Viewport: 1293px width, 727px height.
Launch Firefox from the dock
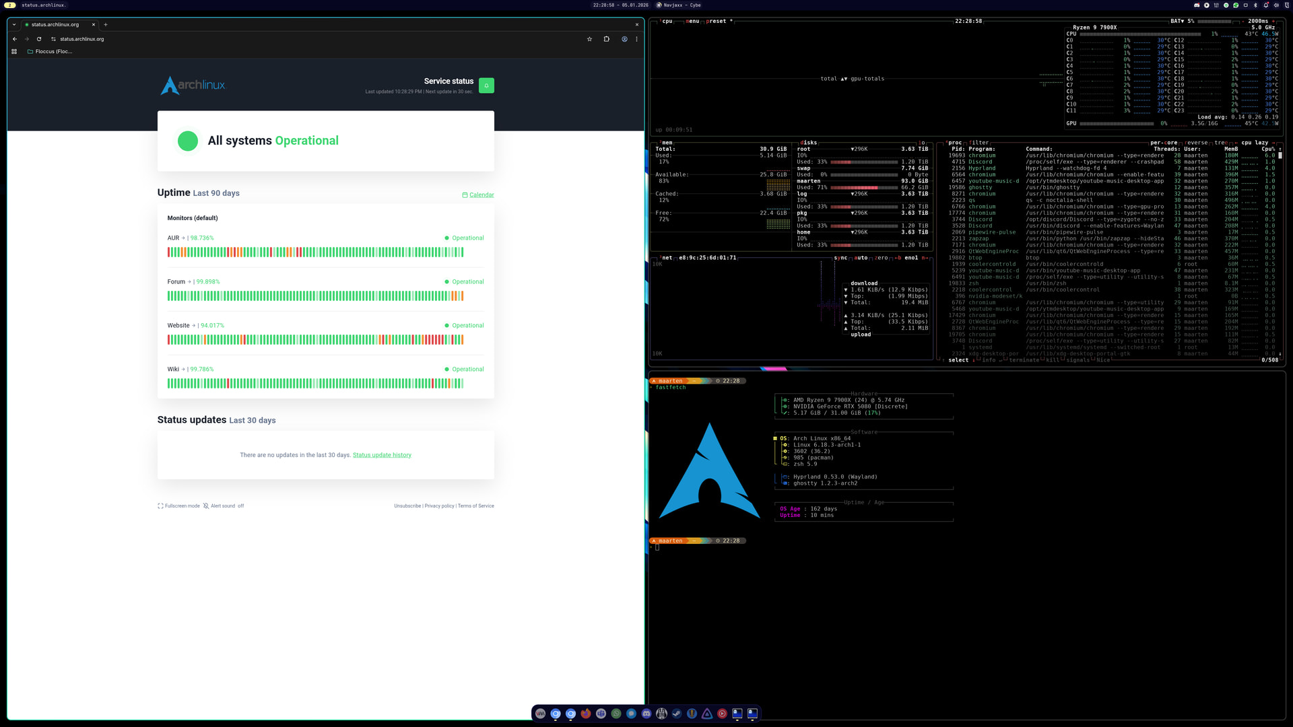[586, 714]
